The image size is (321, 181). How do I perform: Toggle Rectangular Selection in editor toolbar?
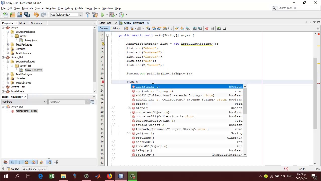pyautogui.click(x=170, y=29)
